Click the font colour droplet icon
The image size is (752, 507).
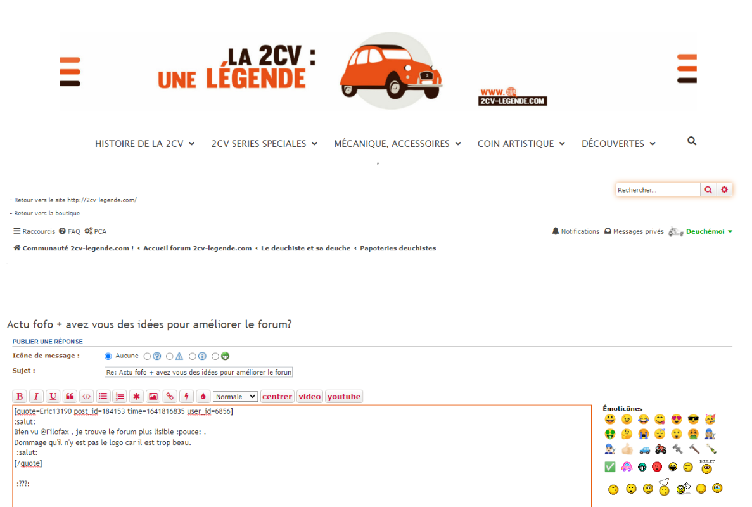coord(203,397)
